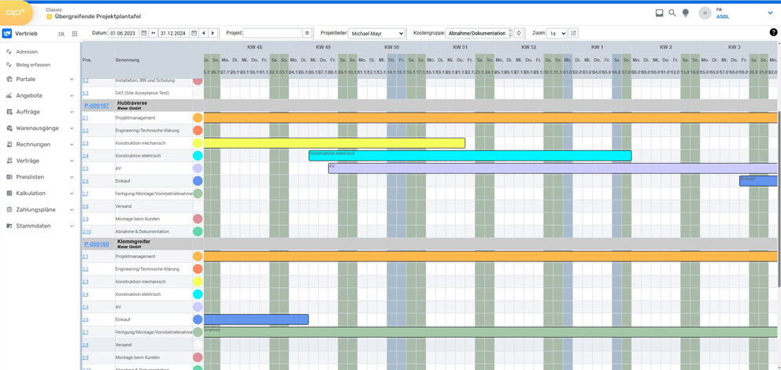Viewport: 781px width, 370px height.
Task: Expand the Verträge sidebar chevron
Action: click(72, 161)
